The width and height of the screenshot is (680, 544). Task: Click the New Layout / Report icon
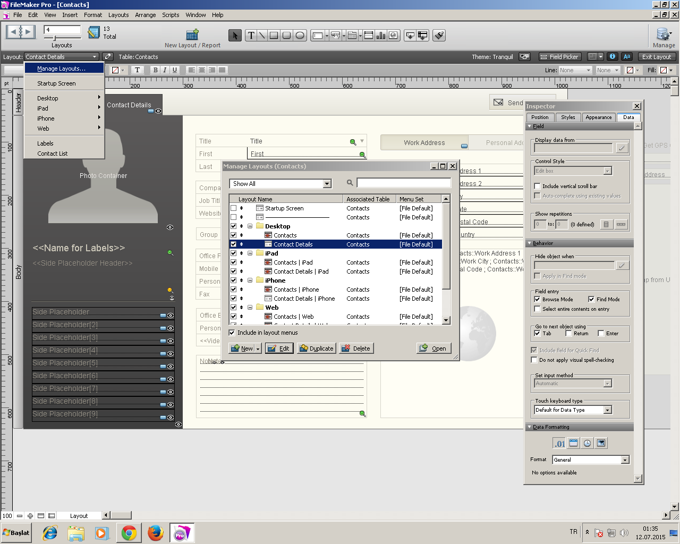tap(192, 36)
